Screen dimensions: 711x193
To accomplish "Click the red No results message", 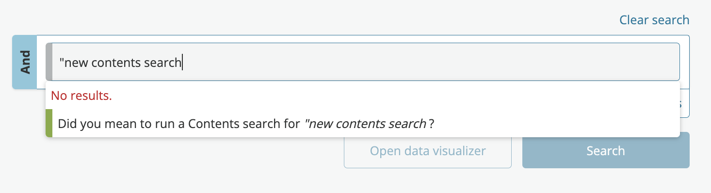I will pyautogui.click(x=81, y=96).
